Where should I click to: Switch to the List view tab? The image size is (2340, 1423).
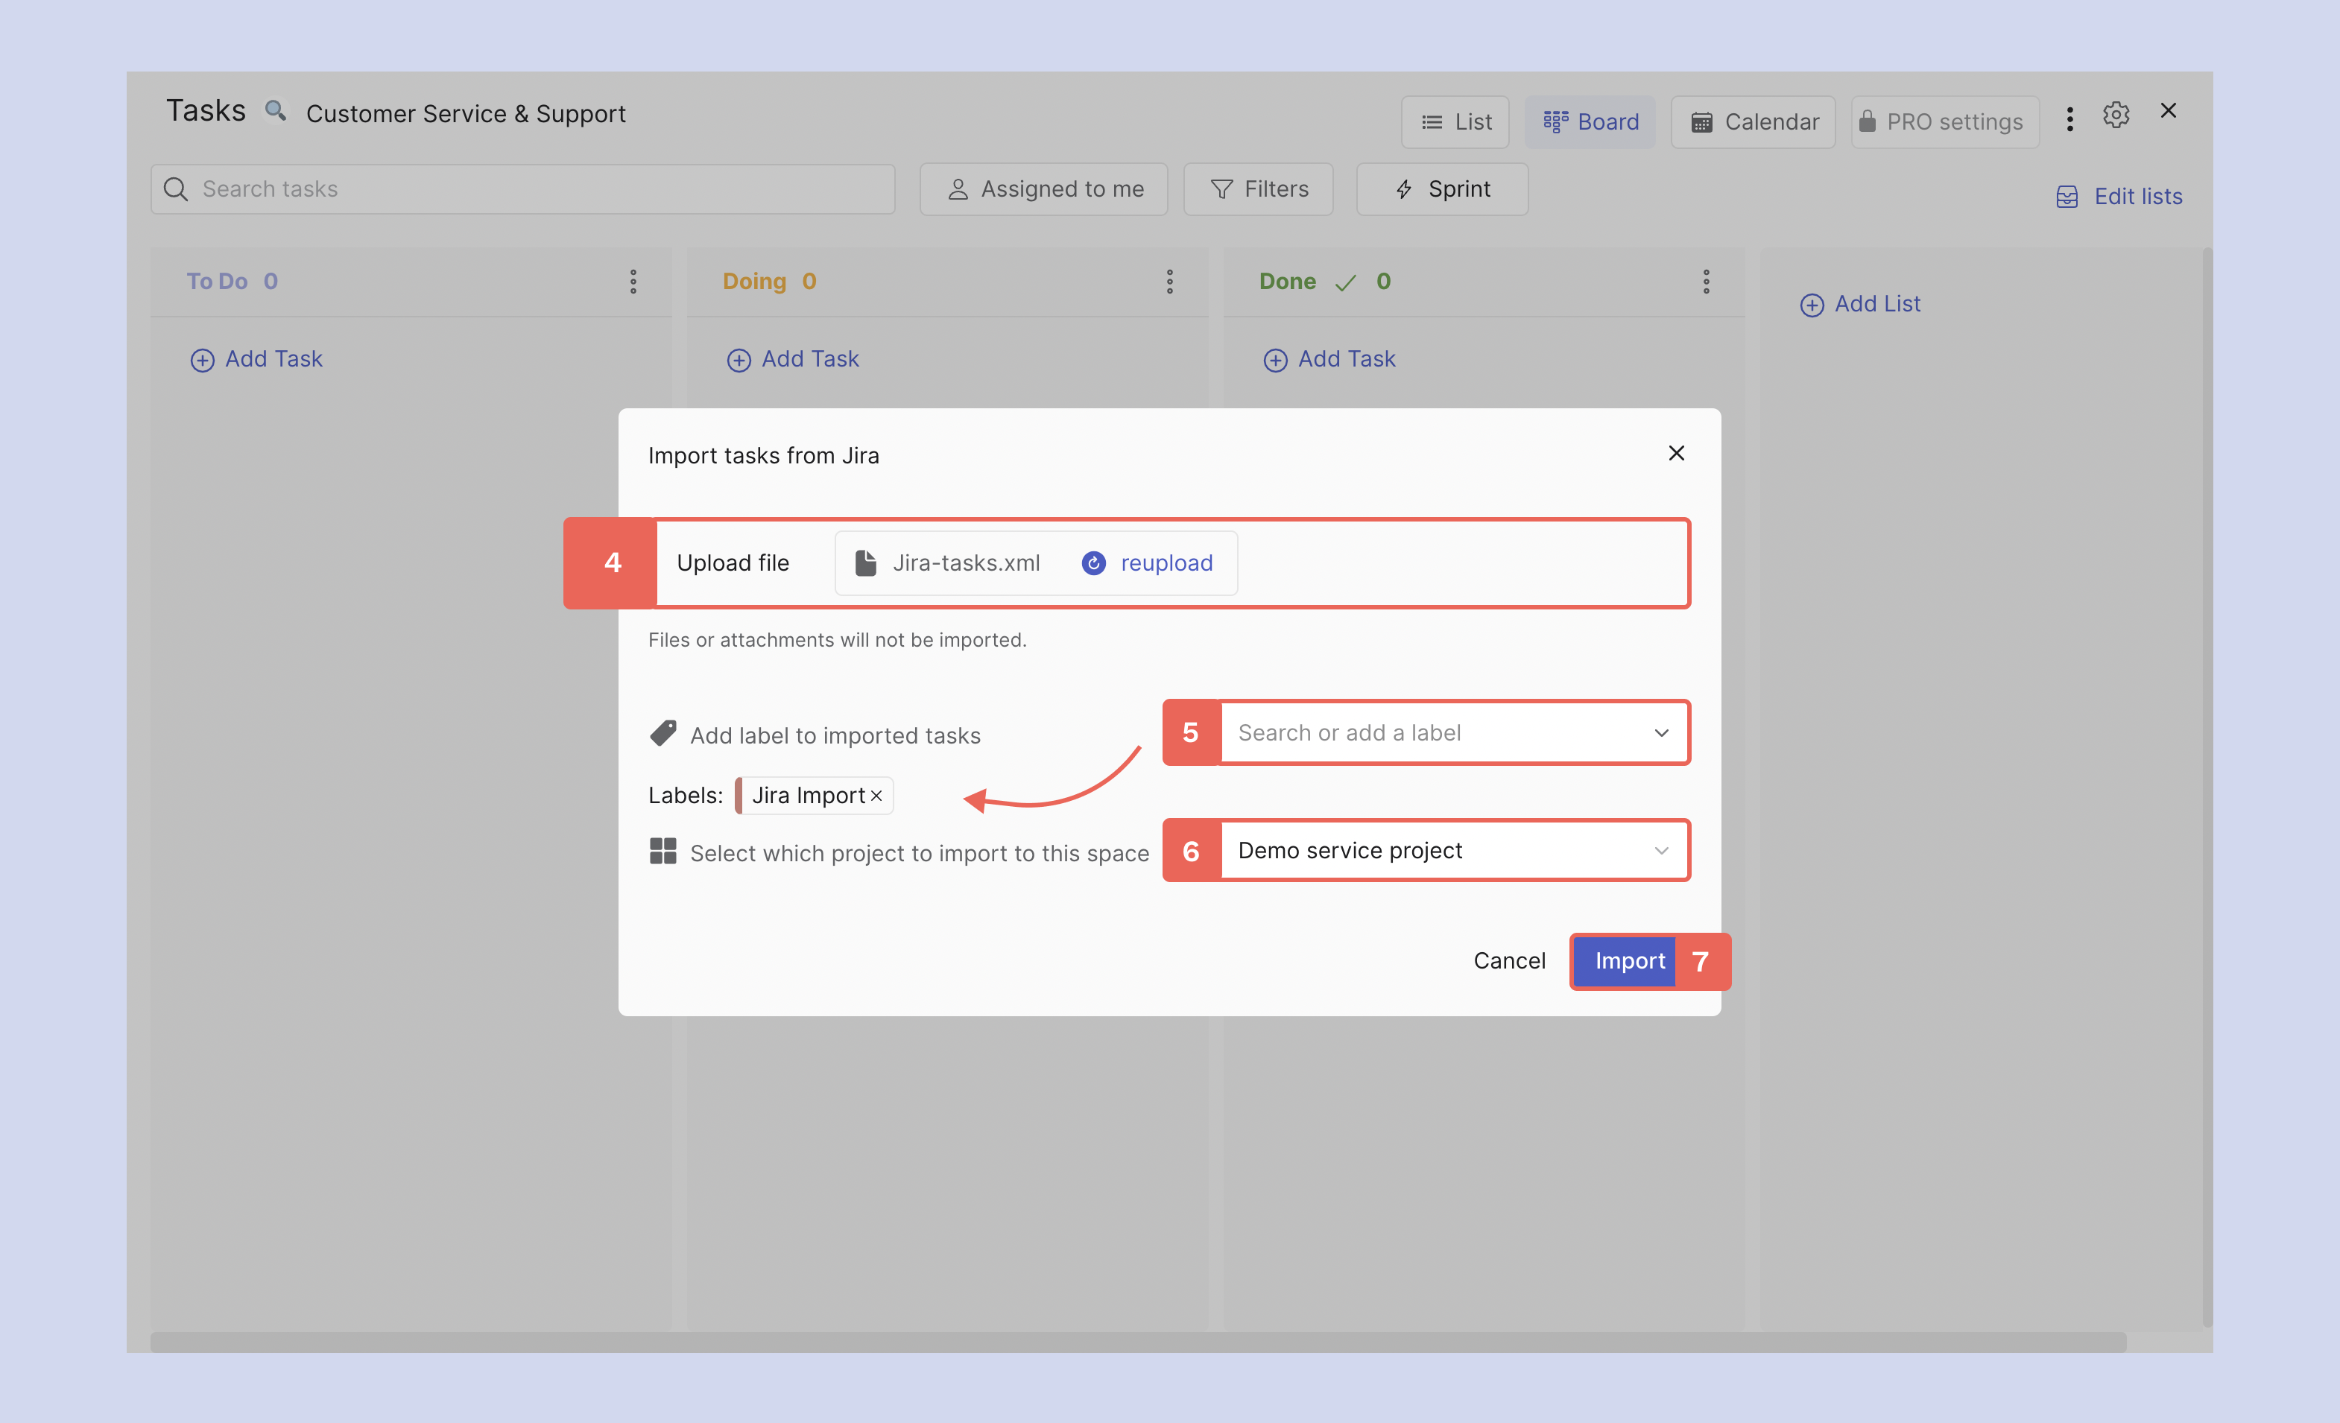coord(1455,121)
